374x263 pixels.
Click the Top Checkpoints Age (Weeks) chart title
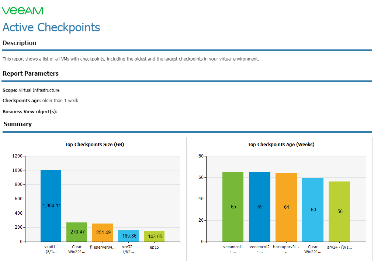281,145
